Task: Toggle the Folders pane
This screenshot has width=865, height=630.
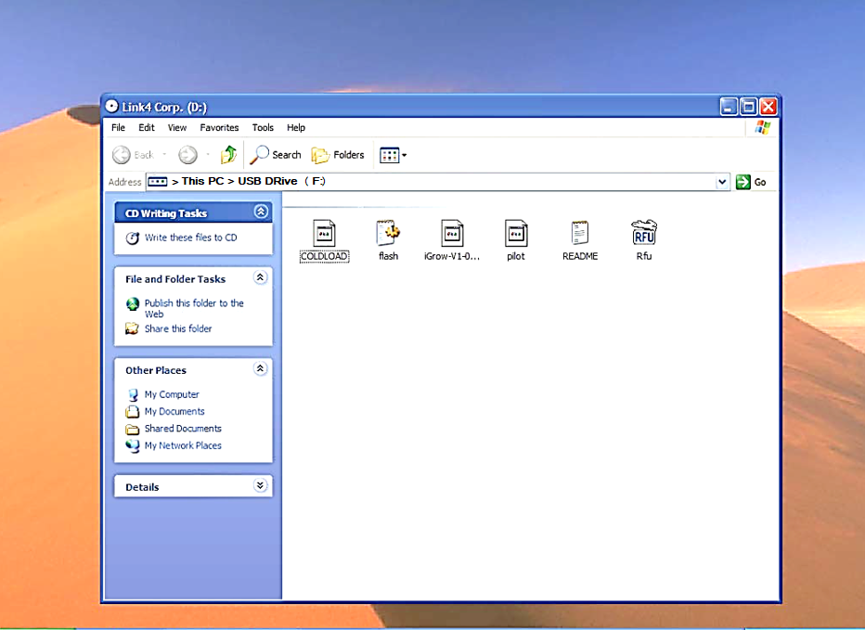Action: 338,155
